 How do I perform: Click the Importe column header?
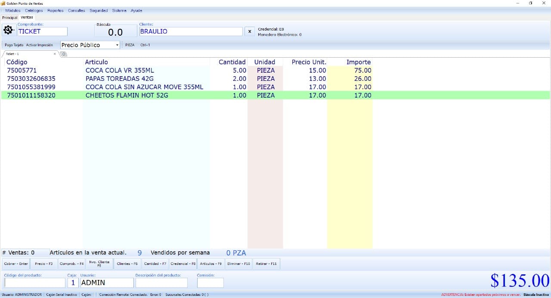[x=359, y=62]
